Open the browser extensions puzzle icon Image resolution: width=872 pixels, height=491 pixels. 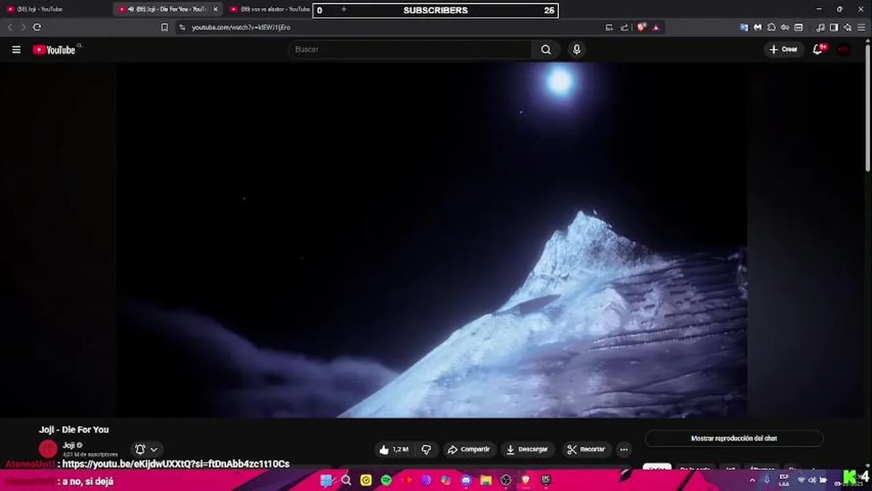(x=772, y=27)
